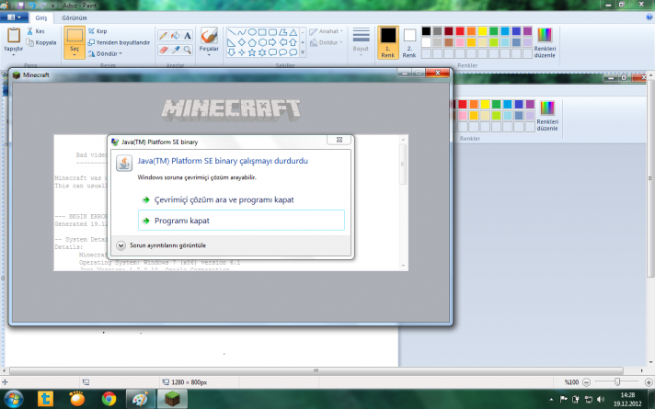Click the Undo arrow in the title bar
Viewport: 655px width, 409px height.
point(32,6)
